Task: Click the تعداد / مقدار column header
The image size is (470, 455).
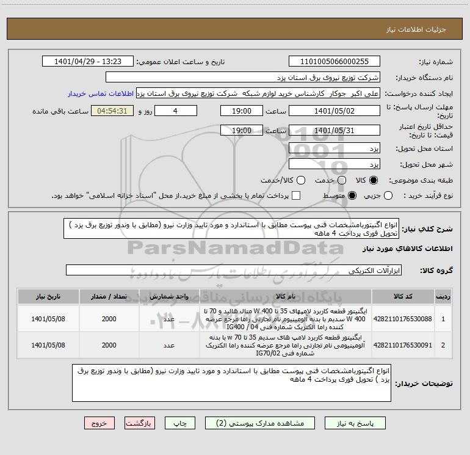Action: tap(109, 296)
